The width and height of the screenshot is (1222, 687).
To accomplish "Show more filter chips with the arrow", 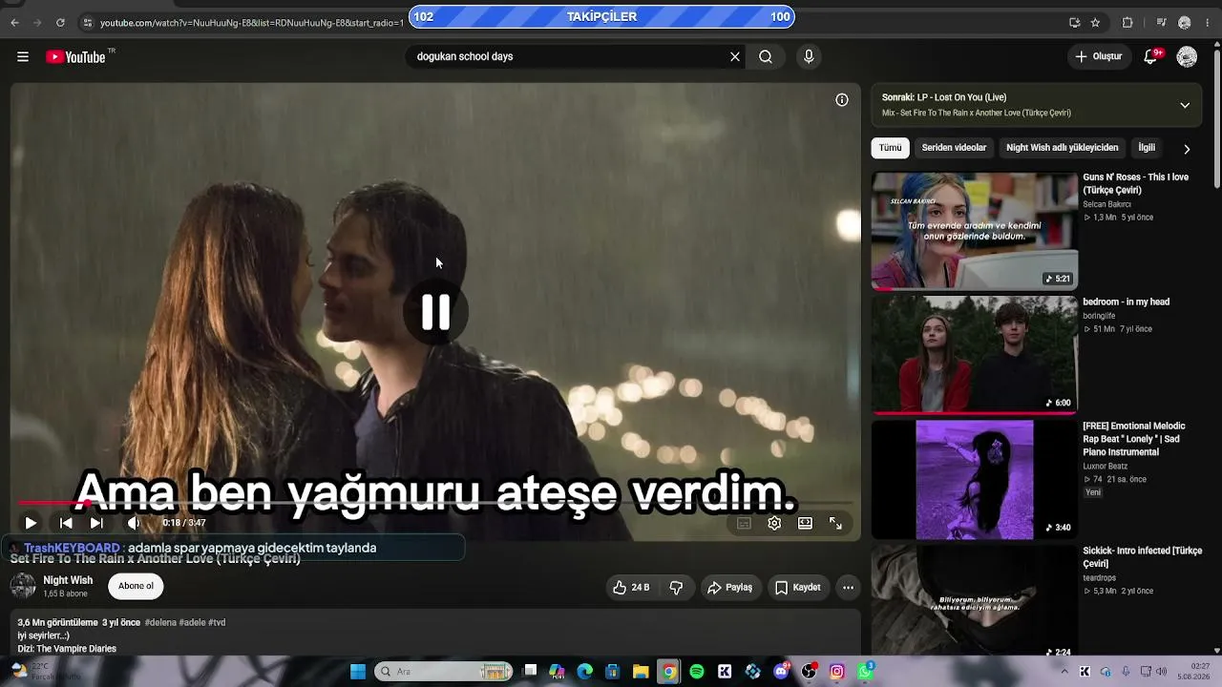I will (1187, 149).
